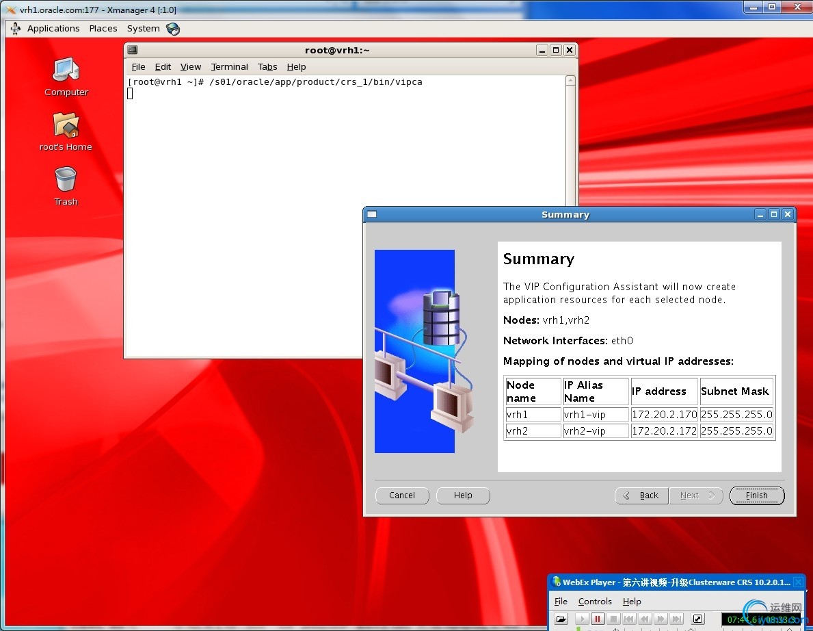Click the Xmanager title bar icon
Image resolution: width=813 pixels, height=631 pixels.
point(11,10)
